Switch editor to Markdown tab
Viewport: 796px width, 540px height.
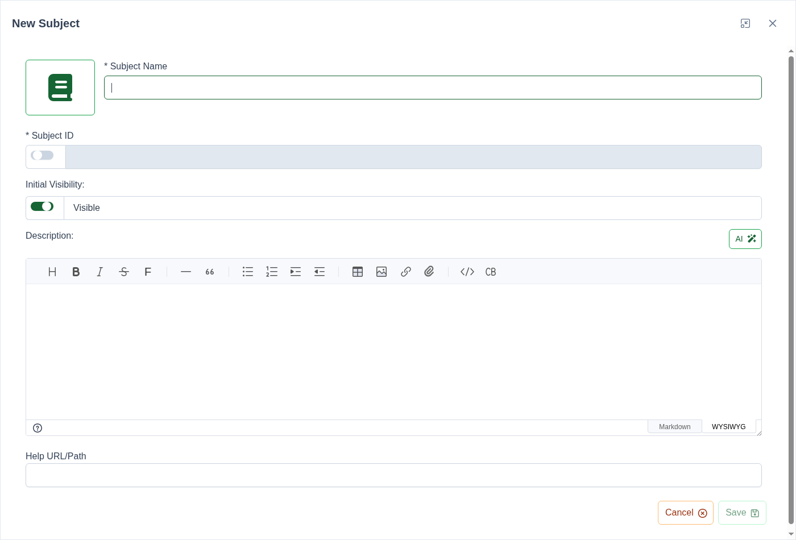tap(675, 427)
